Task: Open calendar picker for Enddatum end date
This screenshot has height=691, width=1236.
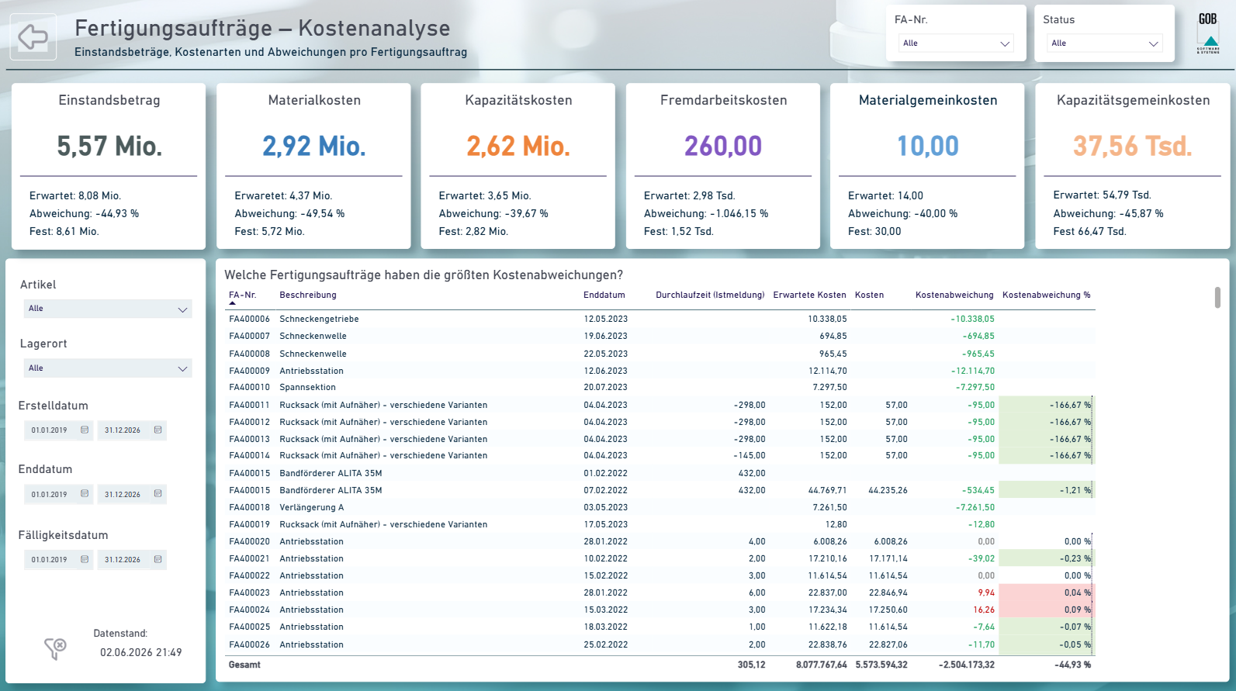Action: pyautogui.click(x=158, y=494)
